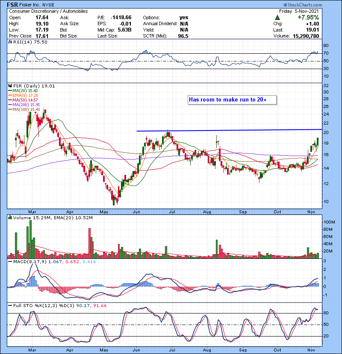Click the SCTR (Mid) value 96.5
The width and height of the screenshot is (342, 354).
(183, 36)
